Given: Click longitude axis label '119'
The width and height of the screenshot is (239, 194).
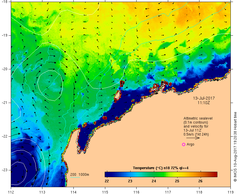Looking at the screenshot, I should (x=231, y=192).
